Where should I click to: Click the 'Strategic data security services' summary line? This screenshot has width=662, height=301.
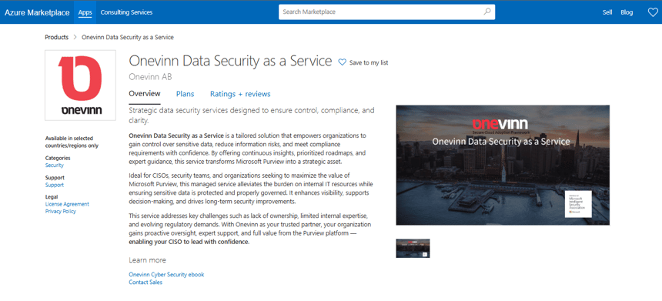[252, 115]
